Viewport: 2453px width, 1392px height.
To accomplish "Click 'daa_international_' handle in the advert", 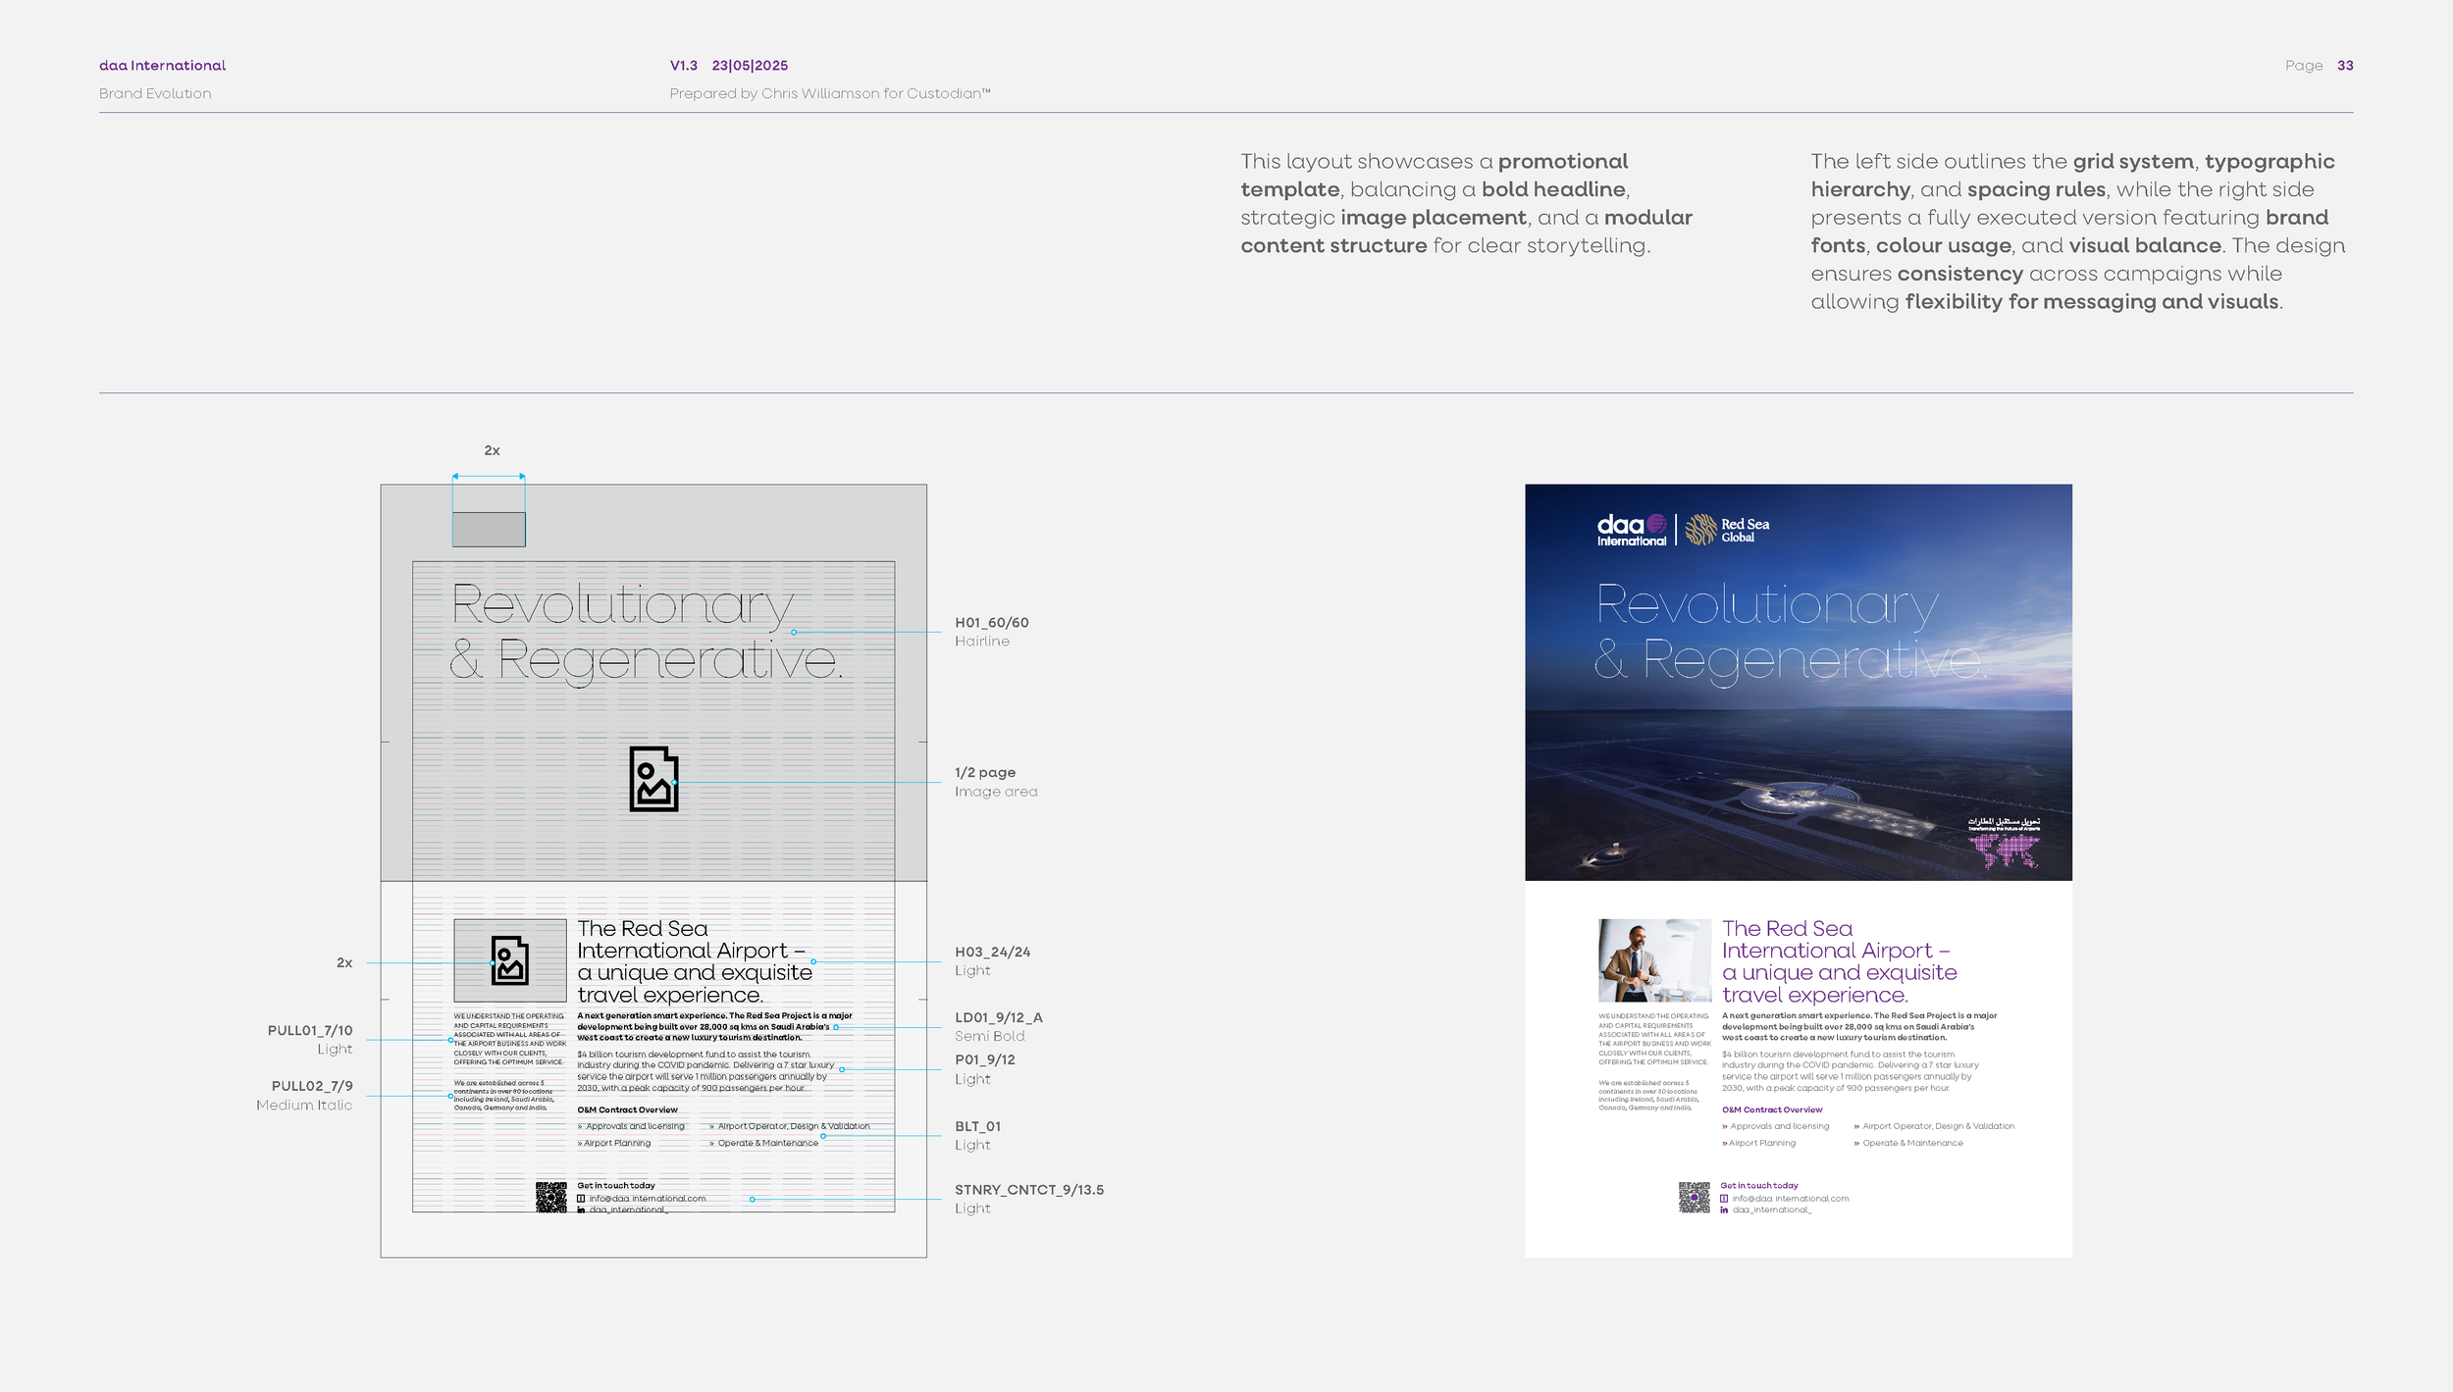I will [1772, 1211].
